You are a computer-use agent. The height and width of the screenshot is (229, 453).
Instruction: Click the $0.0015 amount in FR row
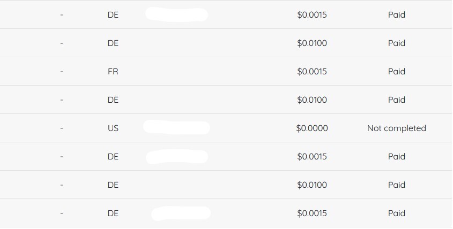(x=311, y=72)
